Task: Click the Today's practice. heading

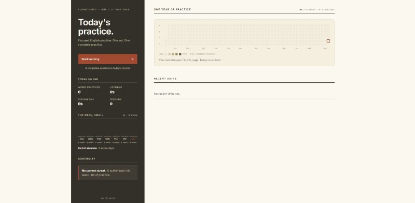Action: (95, 27)
